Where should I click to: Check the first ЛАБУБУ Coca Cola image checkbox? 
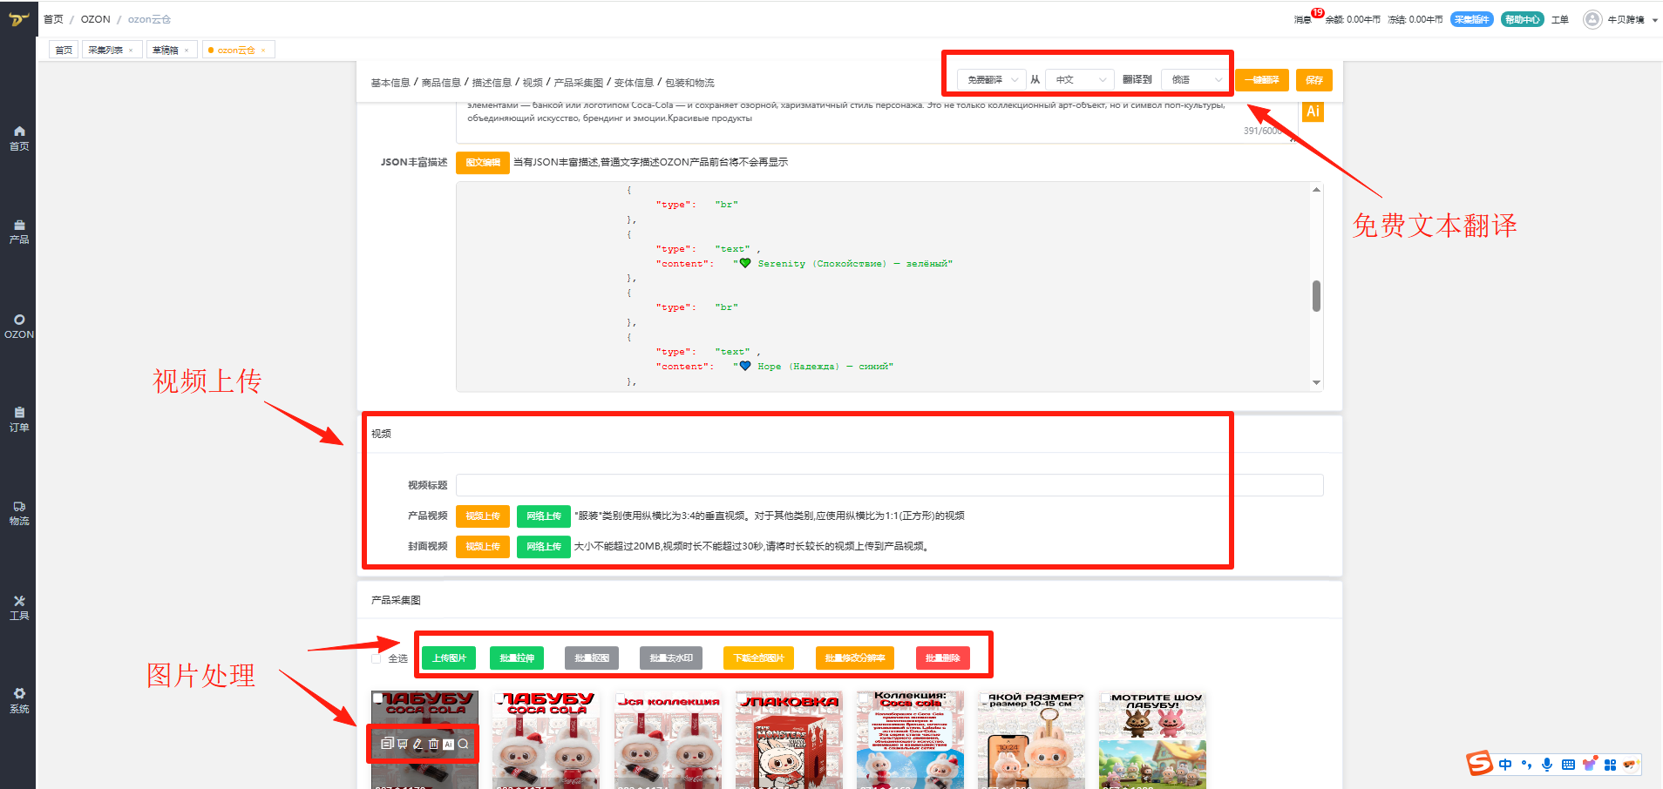[377, 698]
